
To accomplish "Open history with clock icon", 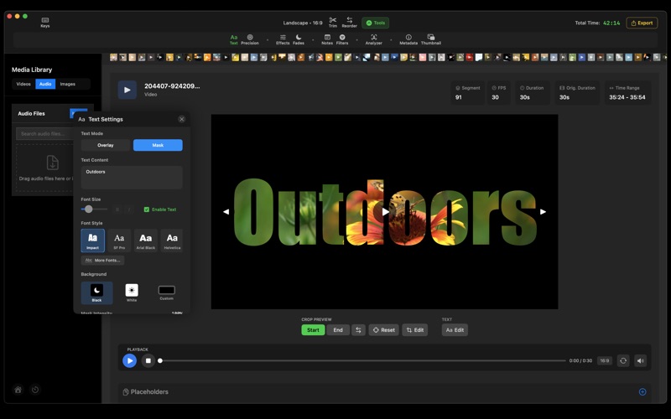I will [x=35, y=390].
